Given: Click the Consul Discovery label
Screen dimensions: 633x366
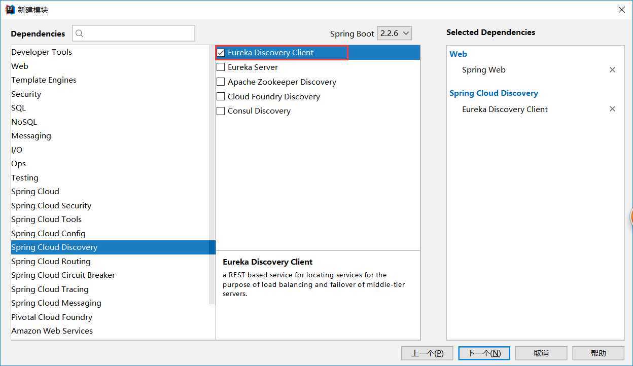Looking at the screenshot, I should pos(259,111).
